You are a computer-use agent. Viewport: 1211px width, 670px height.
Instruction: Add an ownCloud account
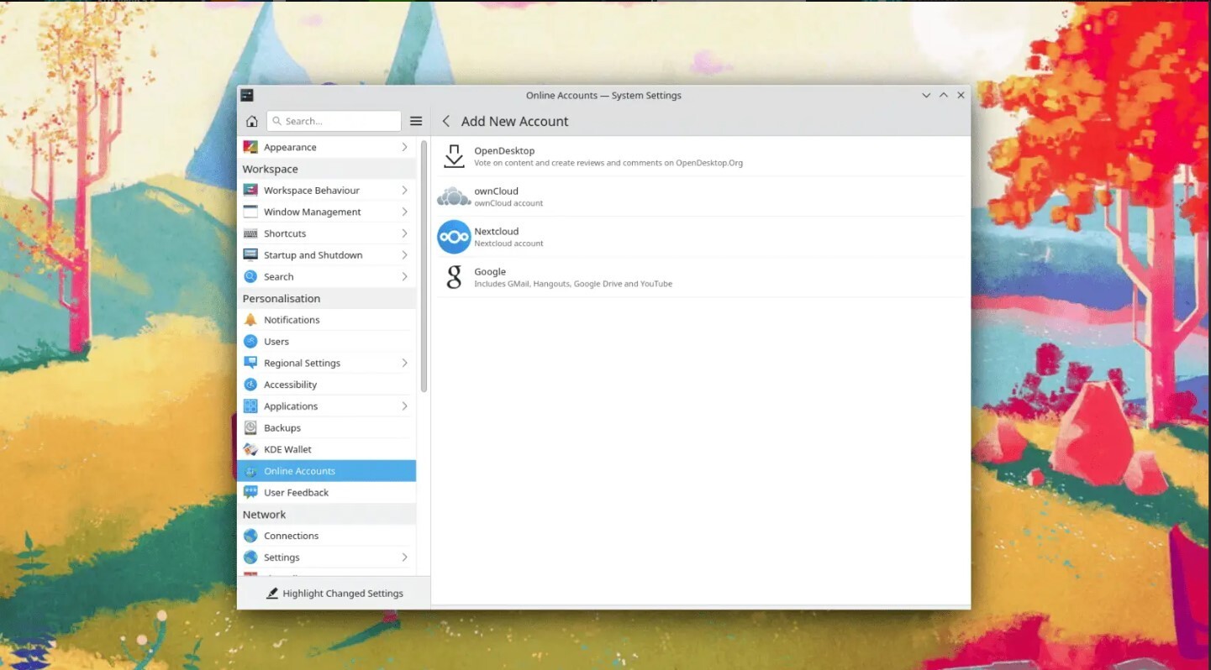click(700, 196)
